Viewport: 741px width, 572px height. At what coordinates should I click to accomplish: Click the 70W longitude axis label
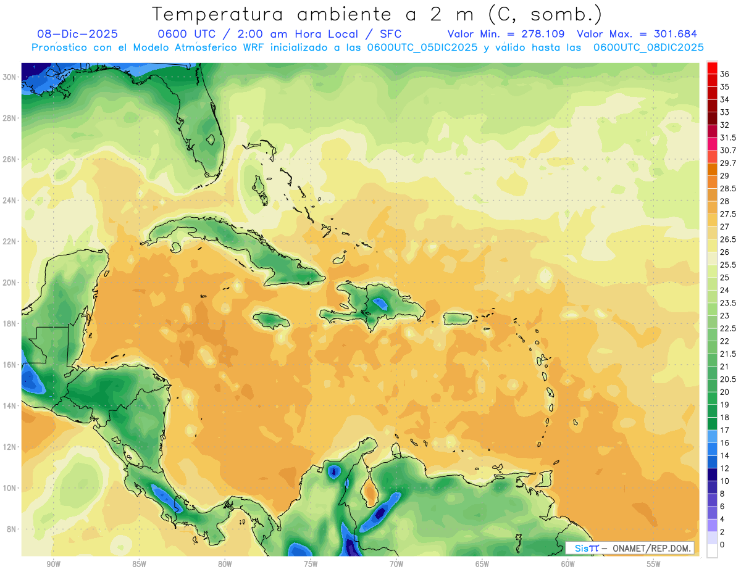tap(396, 564)
